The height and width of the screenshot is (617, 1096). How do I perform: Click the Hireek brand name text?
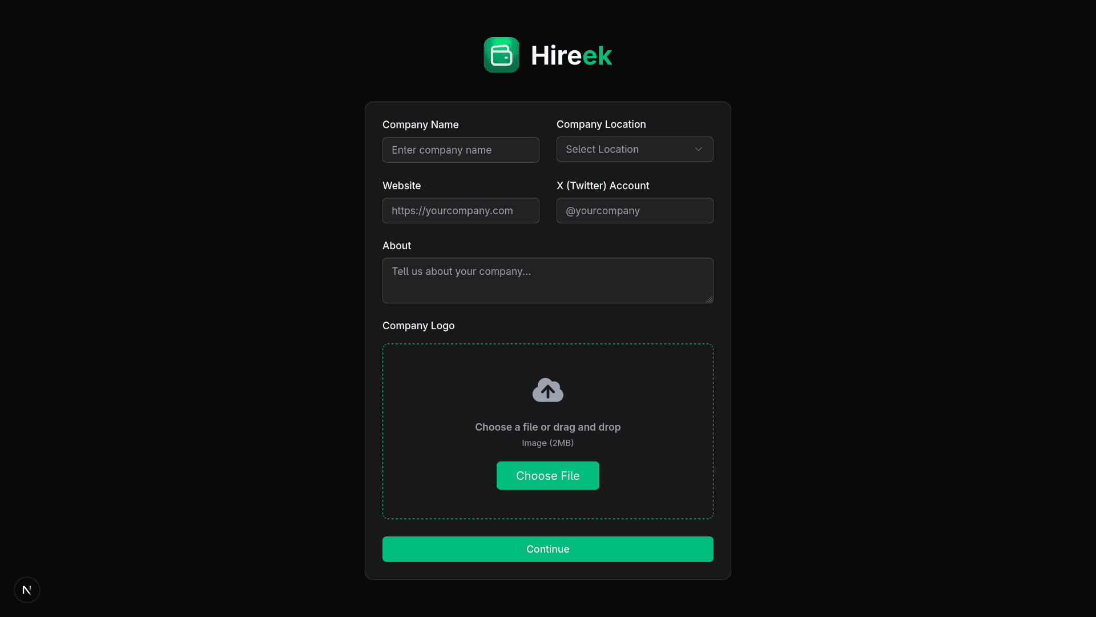click(x=571, y=55)
